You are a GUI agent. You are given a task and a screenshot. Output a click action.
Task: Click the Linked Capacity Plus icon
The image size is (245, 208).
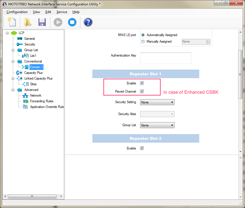[x=20, y=78]
